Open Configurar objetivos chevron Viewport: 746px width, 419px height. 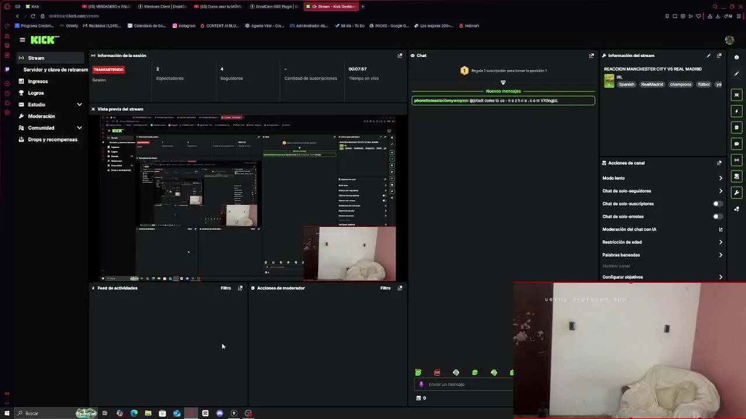[720, 277]
